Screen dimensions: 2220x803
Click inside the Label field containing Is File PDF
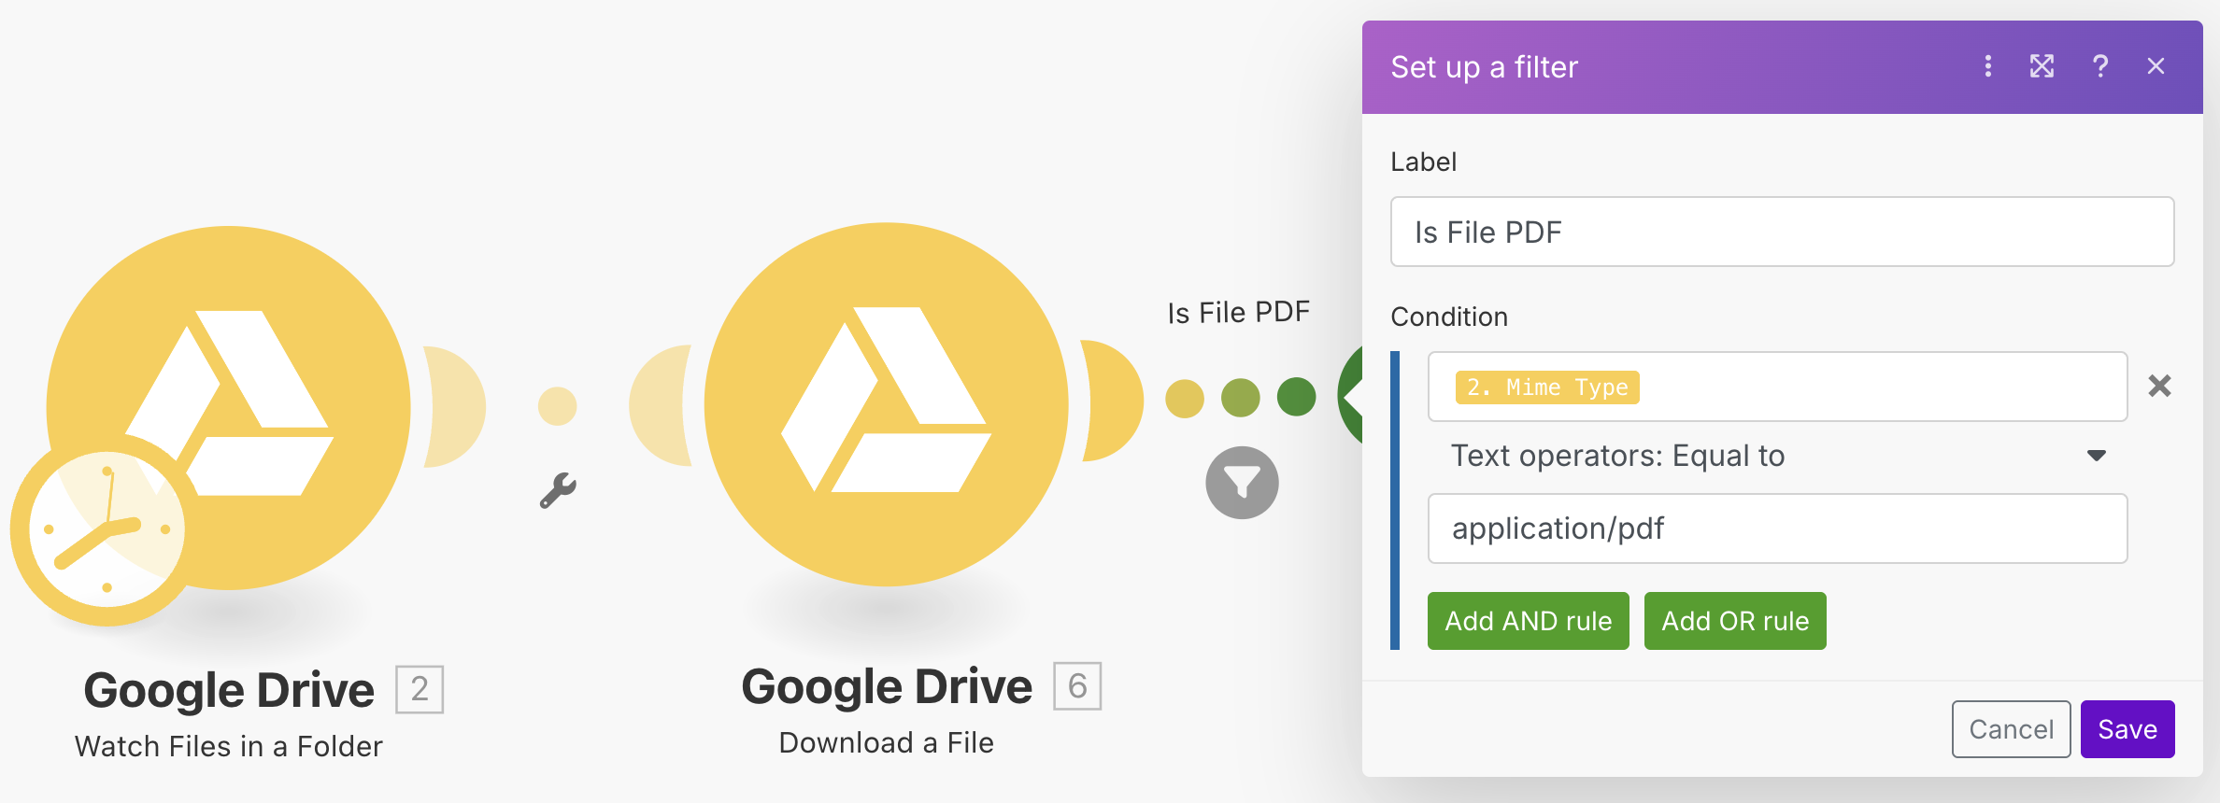point(1782,232)
